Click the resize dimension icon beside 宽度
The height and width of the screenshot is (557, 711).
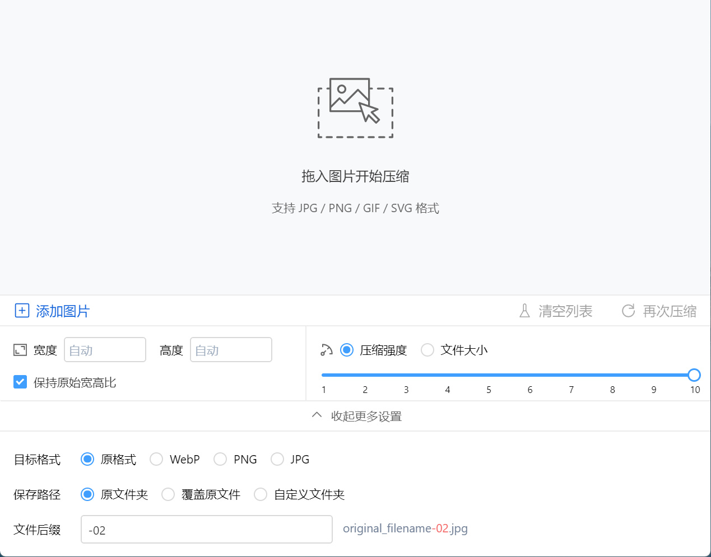tap(20, 350)
